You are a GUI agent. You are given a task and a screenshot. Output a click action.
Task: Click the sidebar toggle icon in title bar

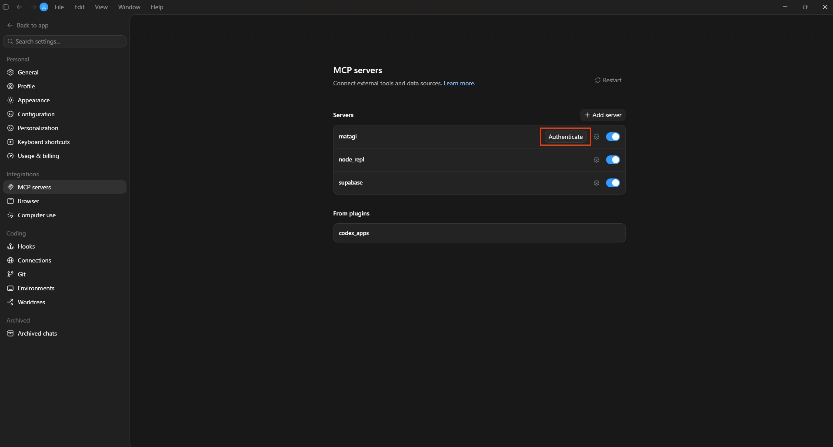6,7
